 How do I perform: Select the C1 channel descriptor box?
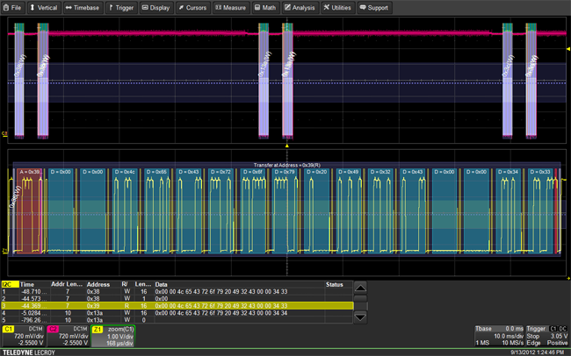pos(24,335)
